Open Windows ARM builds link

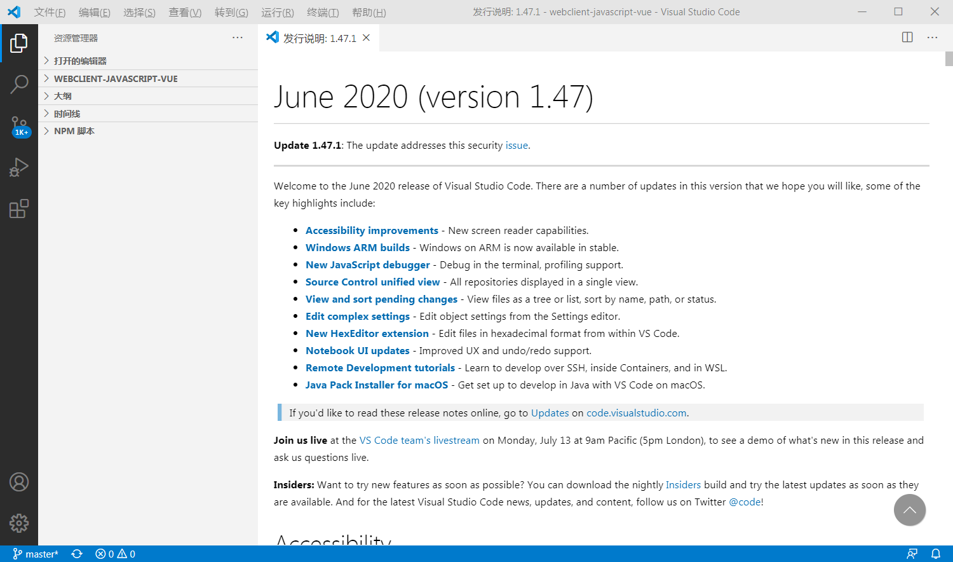358,248
